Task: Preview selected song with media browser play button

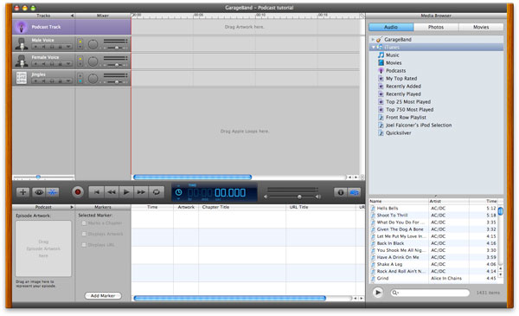Action: click(378, 293)
